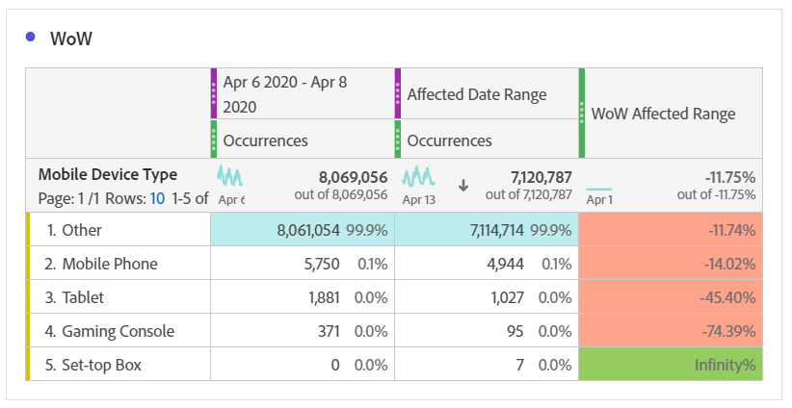
Task: Select the WoW Affected Range column header
Action: 663,114
